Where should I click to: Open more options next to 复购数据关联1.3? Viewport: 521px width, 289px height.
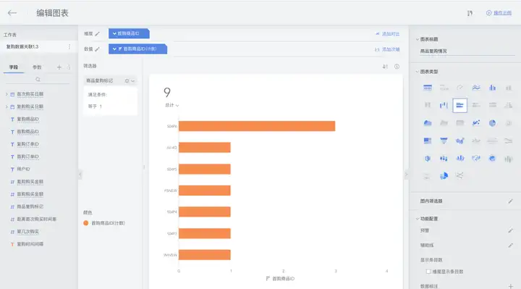click(x=69, y=46)
